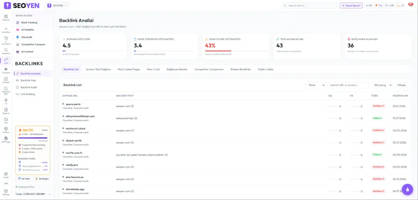The height and width of the screenshot is (200, 418).
Task: Click the usage three-dots menu
Action: (49, 194)
